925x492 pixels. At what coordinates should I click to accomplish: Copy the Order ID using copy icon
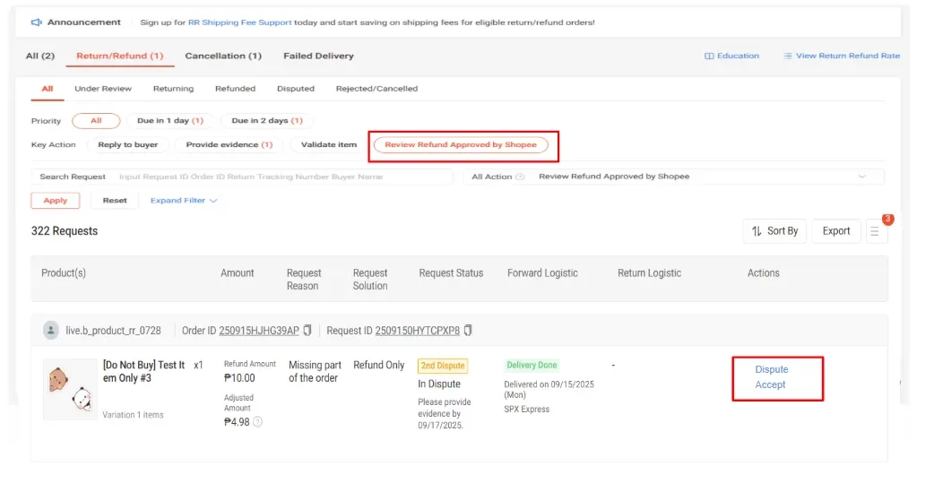(307, 331)
